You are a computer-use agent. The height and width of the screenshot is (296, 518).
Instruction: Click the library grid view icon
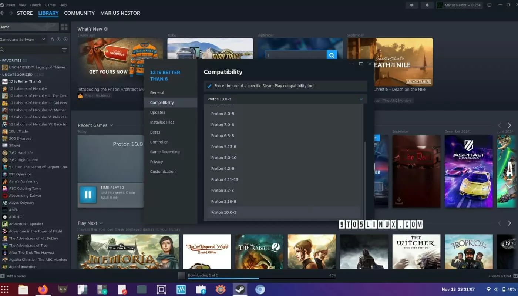pos(64,27)
